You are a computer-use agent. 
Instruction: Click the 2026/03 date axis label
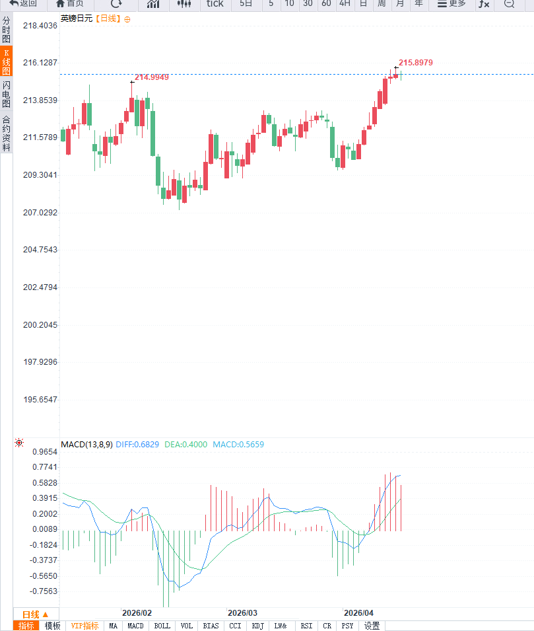[x=242, y=613]
